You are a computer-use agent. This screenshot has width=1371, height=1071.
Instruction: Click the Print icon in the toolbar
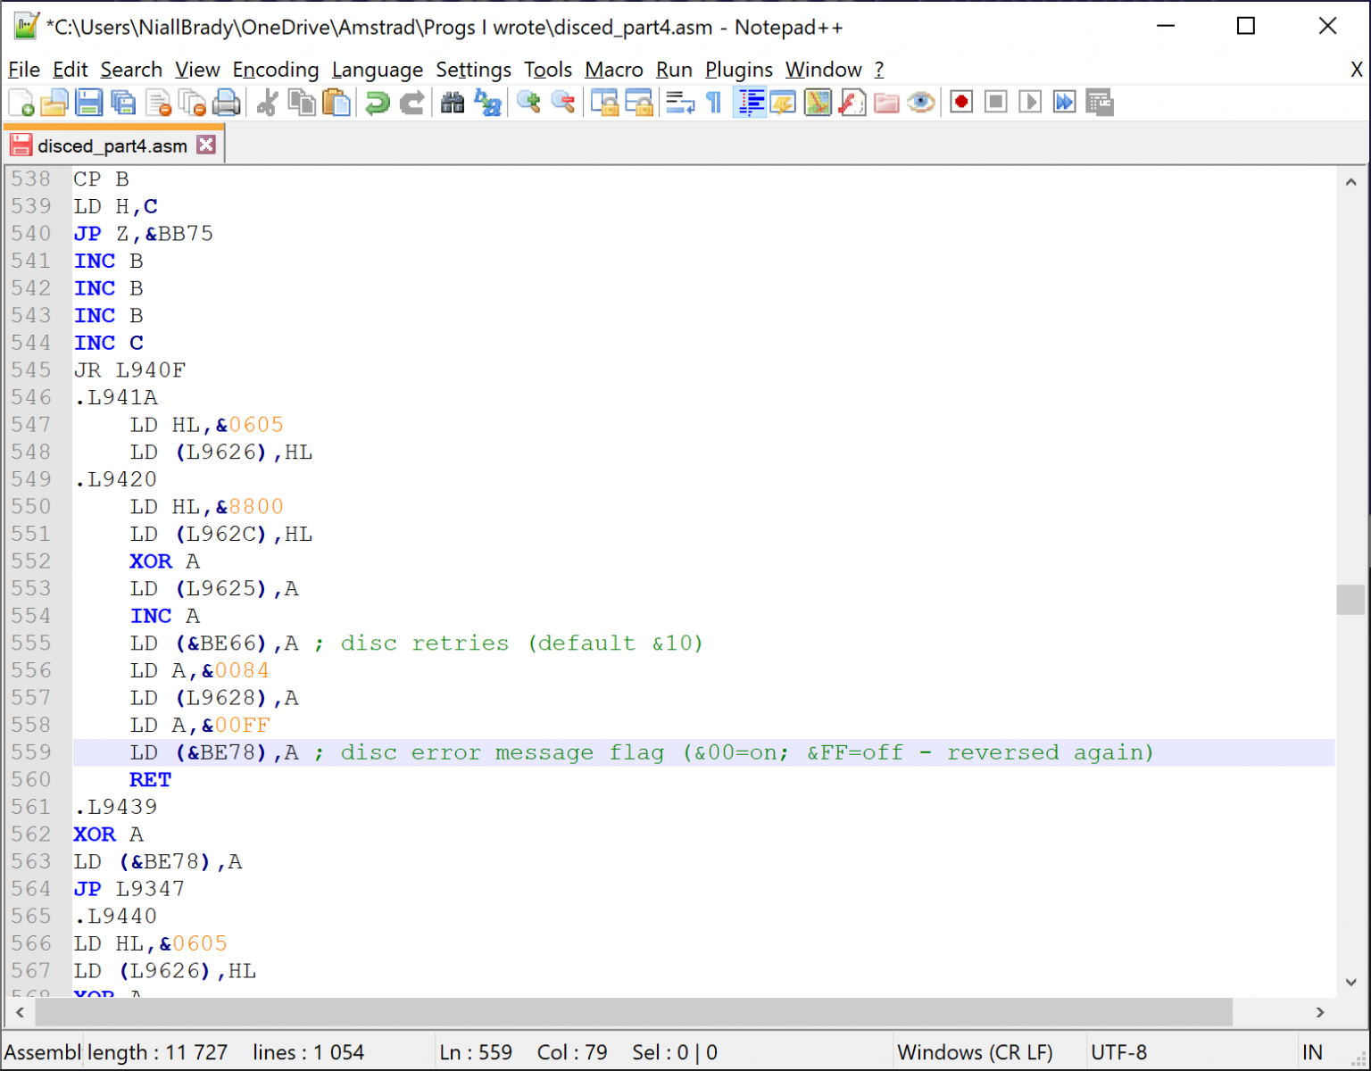coord(227,103)
